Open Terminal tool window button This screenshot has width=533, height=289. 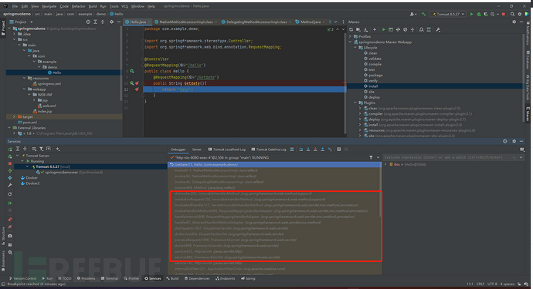pos(109,278)
